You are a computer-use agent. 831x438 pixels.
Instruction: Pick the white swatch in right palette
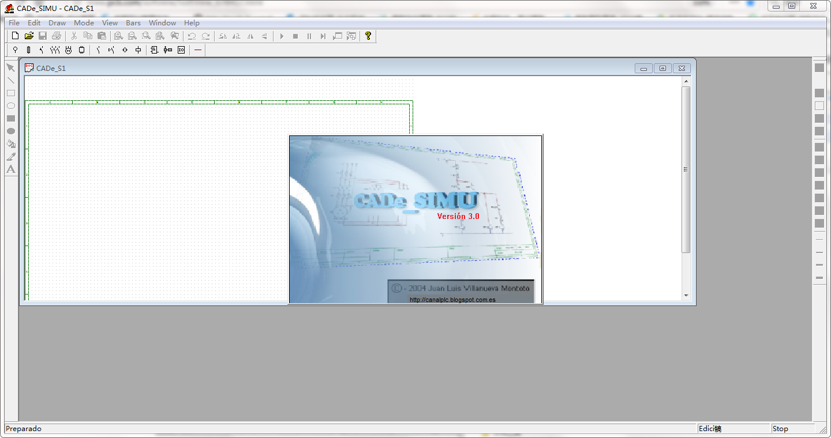tap(819, 105)
